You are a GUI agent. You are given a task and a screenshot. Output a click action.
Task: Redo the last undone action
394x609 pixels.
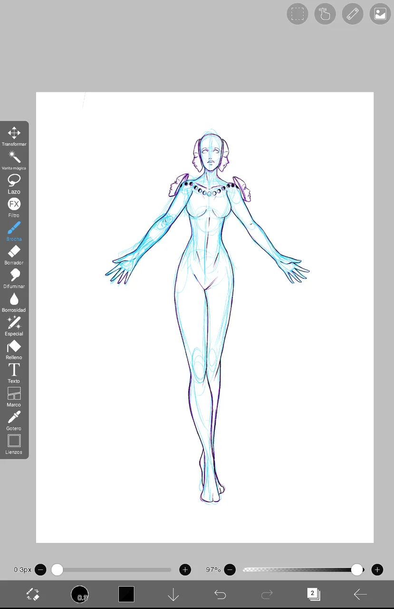tap(267, 594)
